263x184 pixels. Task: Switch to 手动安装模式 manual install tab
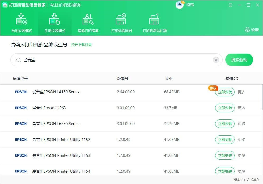click(55, 23)
